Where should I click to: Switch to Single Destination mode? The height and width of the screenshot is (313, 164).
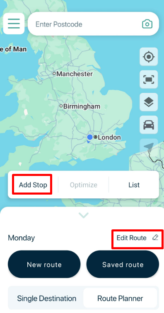pyautogui.click(x=46, y=299)
